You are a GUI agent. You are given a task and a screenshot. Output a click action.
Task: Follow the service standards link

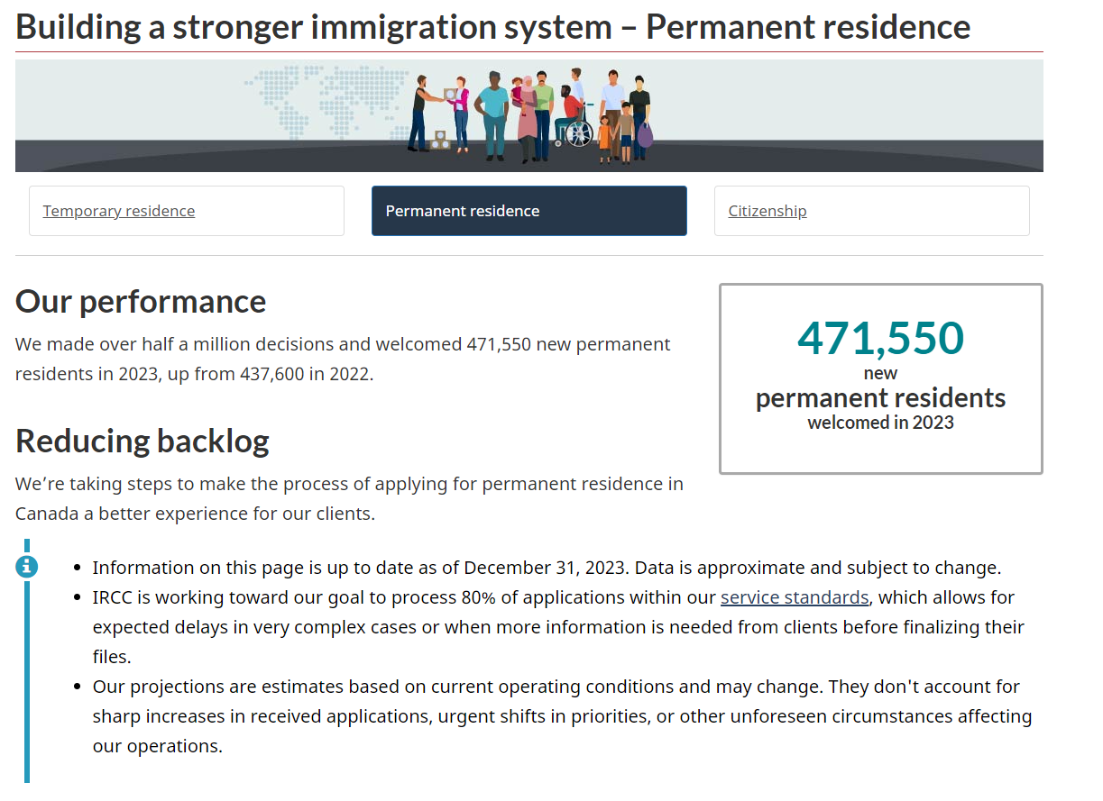pos(794,597)
